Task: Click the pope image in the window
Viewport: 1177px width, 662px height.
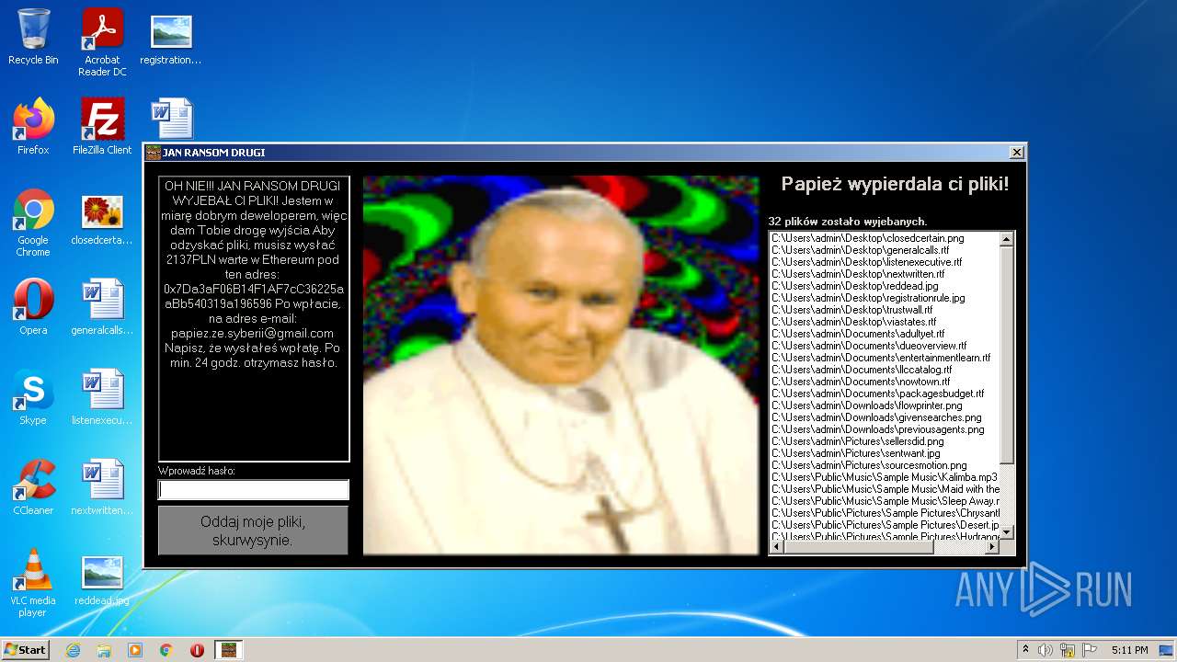Action: pyautogui.click(x=561, y=365)
